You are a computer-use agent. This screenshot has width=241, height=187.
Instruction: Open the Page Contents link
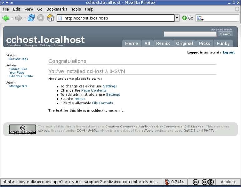click(94, 90)
